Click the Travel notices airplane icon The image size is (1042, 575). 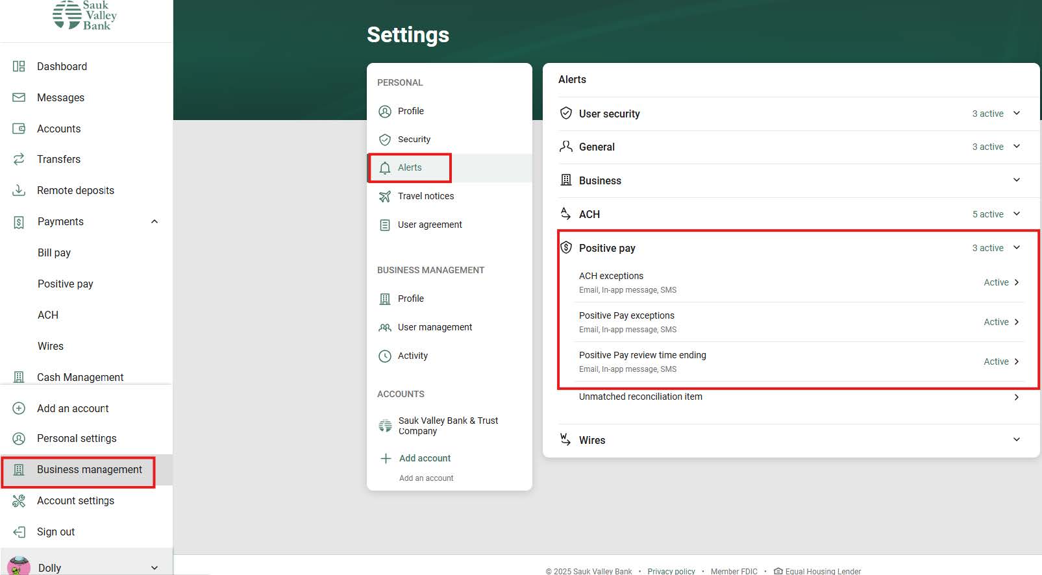(385, 196)
